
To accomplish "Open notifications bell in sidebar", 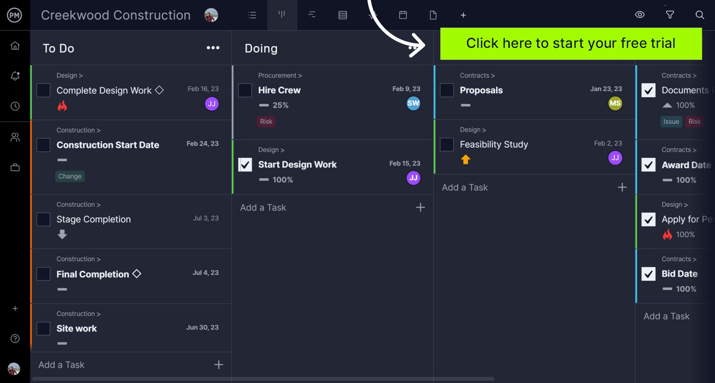I will coord(15,76).
